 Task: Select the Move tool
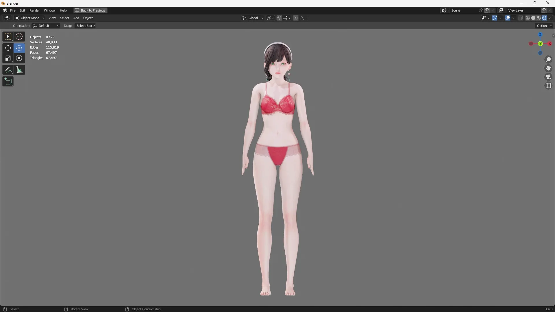click(x=8, y=48)
